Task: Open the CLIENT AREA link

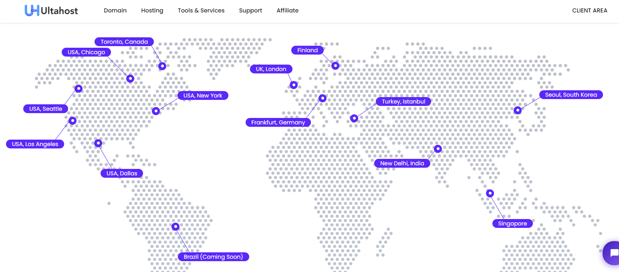Action: [589, 10]
